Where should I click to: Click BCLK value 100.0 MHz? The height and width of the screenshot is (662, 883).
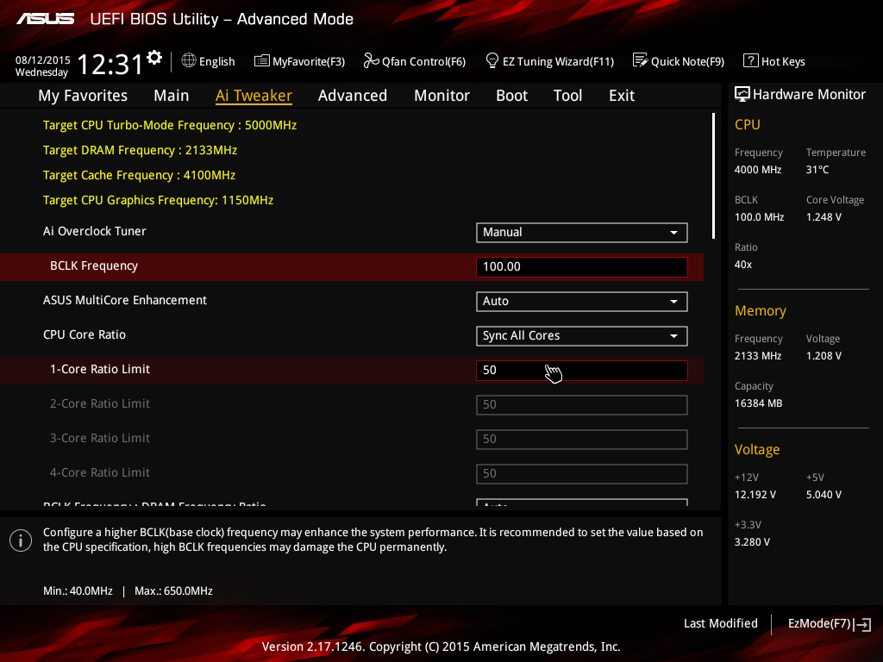(759, 216)
